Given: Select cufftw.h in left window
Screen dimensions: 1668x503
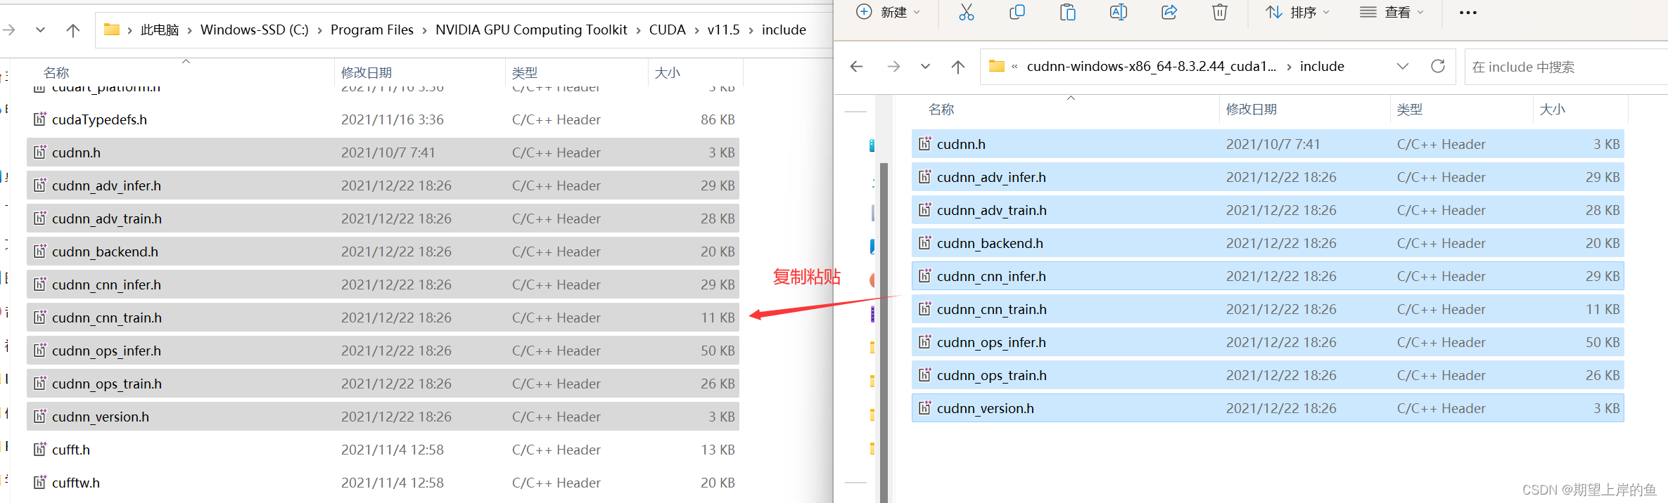Looking at the screenshot, I should point(383,483).
